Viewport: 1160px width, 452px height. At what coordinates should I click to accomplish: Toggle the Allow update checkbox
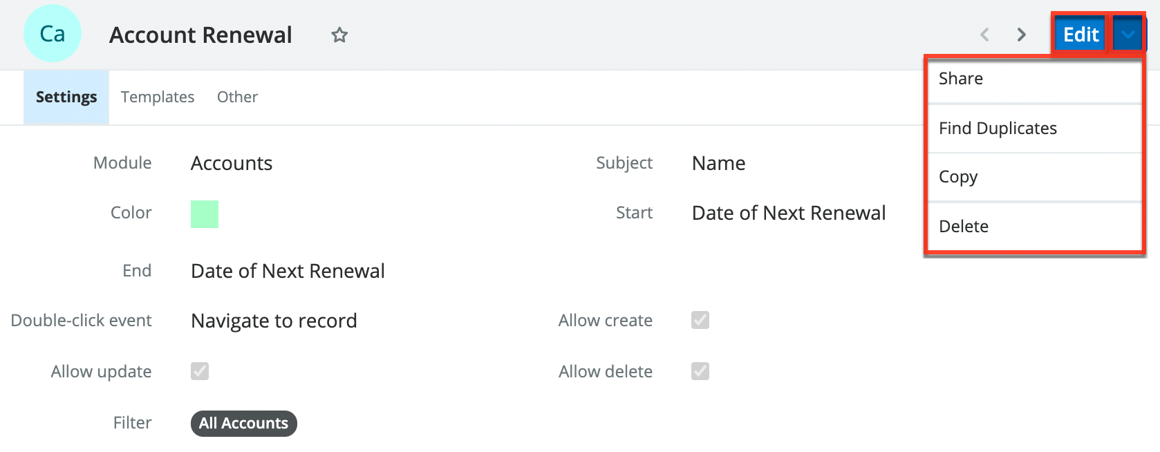click(x=200, y=371)
